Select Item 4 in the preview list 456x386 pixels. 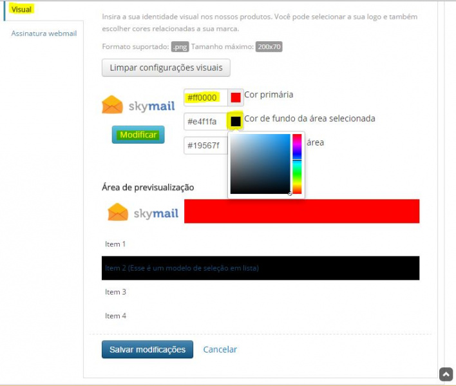tap(116, 316)
